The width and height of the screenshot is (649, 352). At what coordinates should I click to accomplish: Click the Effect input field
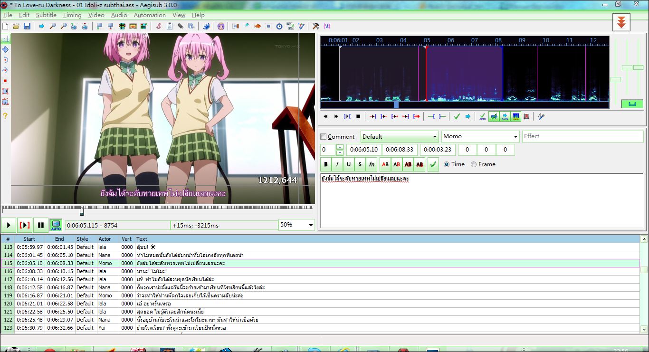tap(583, 137)
